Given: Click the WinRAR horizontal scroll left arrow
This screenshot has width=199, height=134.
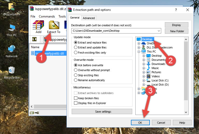Looking at the screenshot, I should tap(32, 106).
